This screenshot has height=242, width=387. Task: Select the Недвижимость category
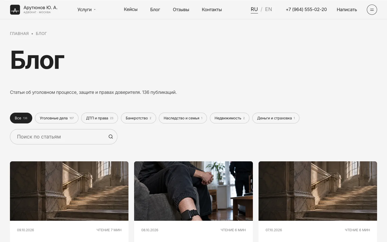(x=230, y=118)
